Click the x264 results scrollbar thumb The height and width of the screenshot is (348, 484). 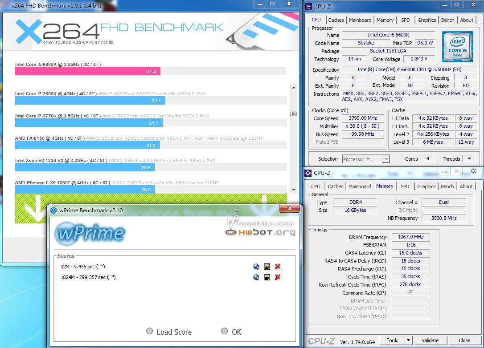point(294,113)
